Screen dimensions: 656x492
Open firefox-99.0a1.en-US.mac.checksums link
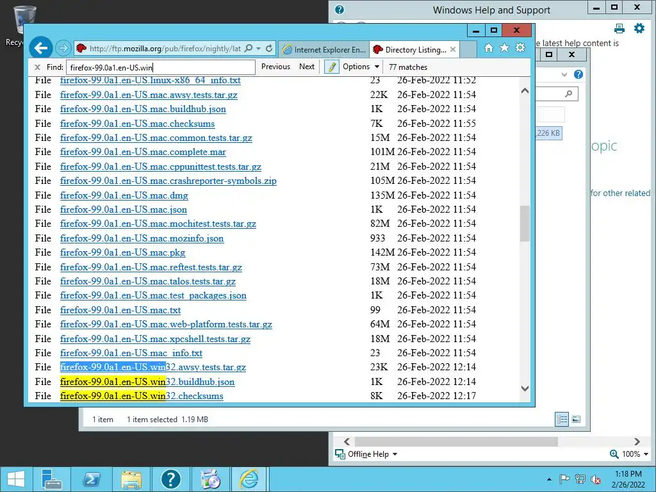point(137,124)
